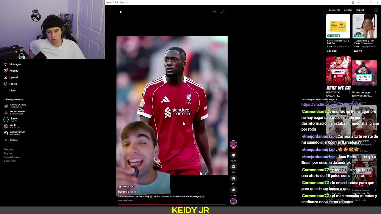The image size is (381, 214).
Task: Seek using the video progress bar
Action: 172,204
